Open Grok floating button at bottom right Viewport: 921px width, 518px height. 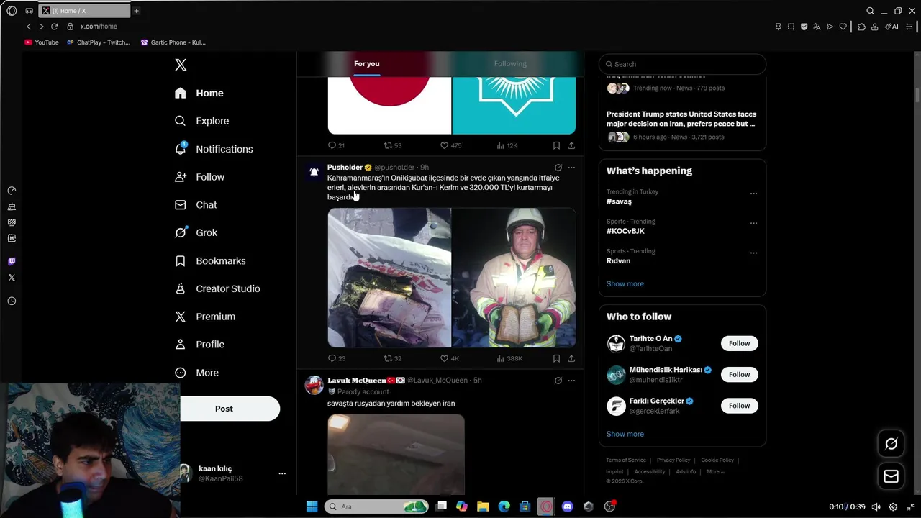(891, 444)
